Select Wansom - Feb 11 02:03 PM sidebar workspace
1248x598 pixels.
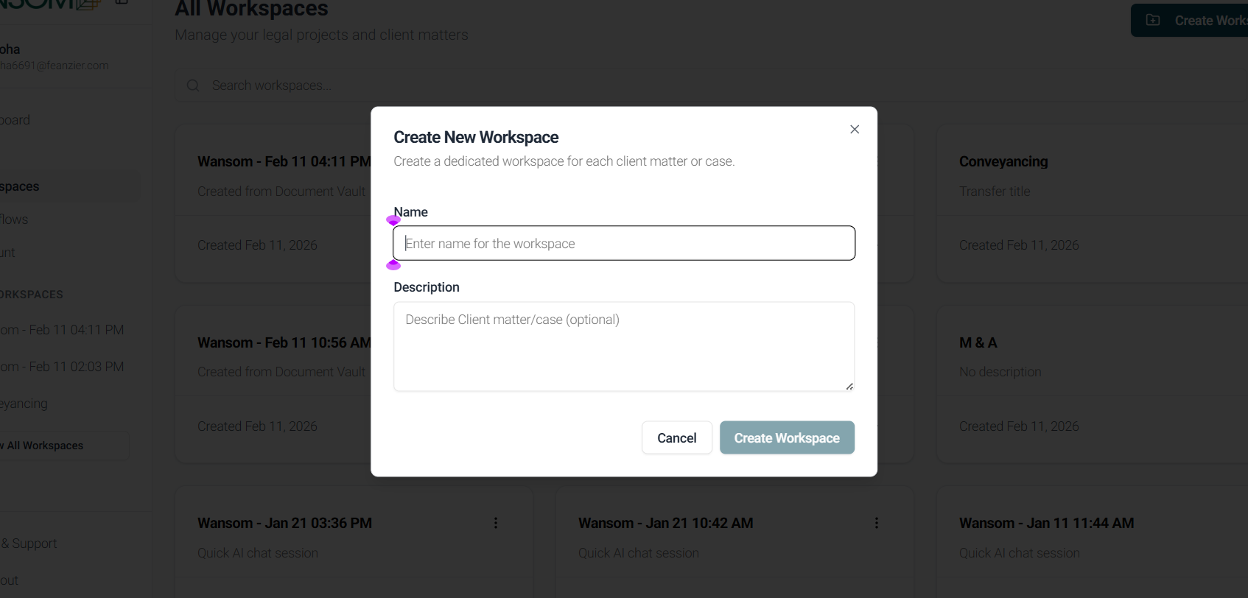[62, 367]
